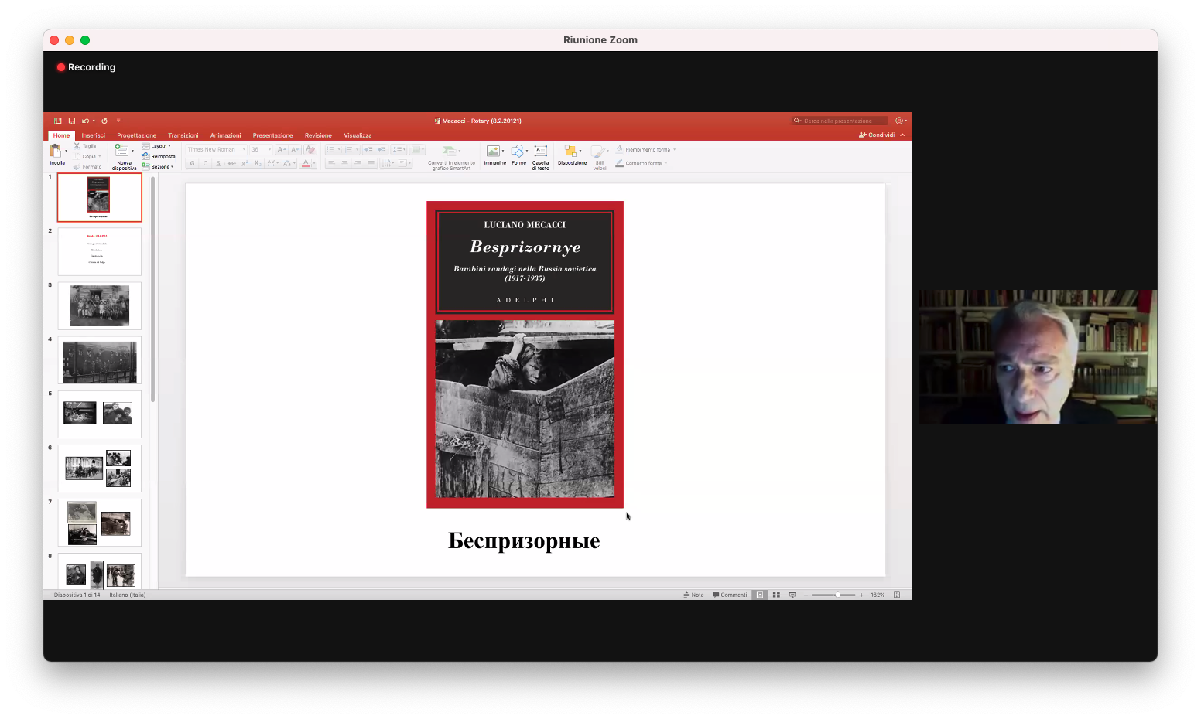This screenshot has height=719, width=1201.
Task: Click the Formato format painter icon
Action: [77, 166]
